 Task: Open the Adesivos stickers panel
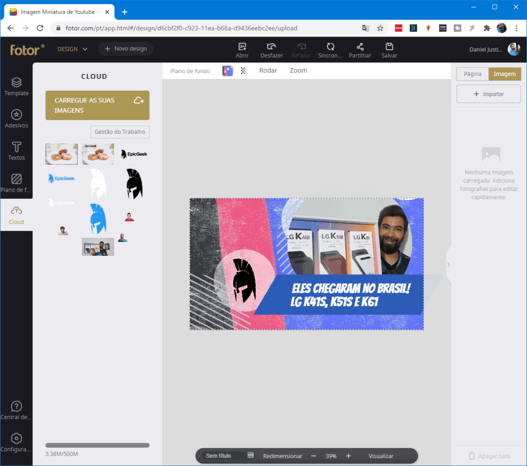(16, 118)
